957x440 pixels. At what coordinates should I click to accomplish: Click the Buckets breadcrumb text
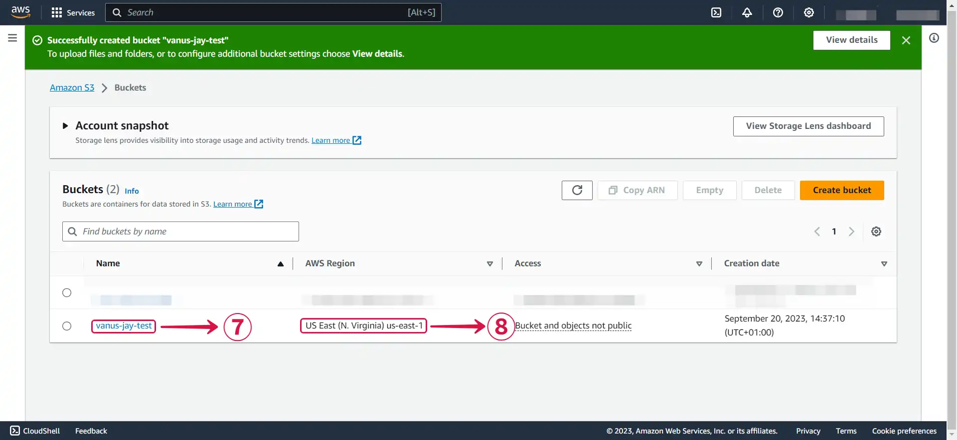[x=130, y=88]
